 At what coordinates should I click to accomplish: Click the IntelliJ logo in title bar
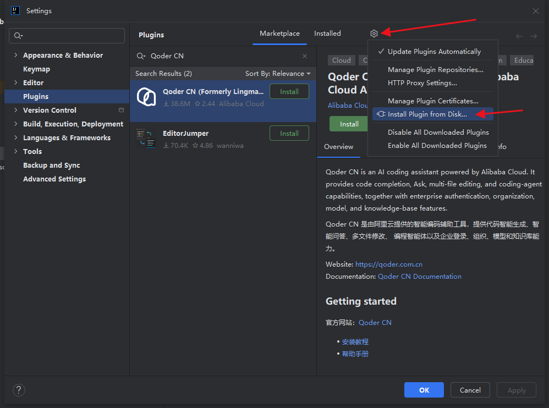[15, 10]
